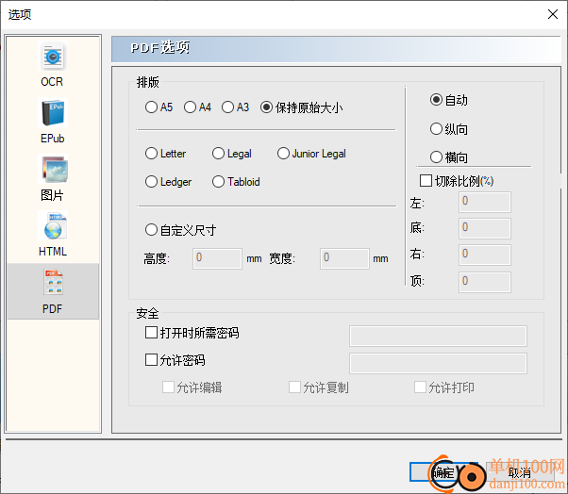Image resolution: width=568 pixels, height=494 pixels.
Task: Open the 图片 options page icon
Action: [53, 169]
